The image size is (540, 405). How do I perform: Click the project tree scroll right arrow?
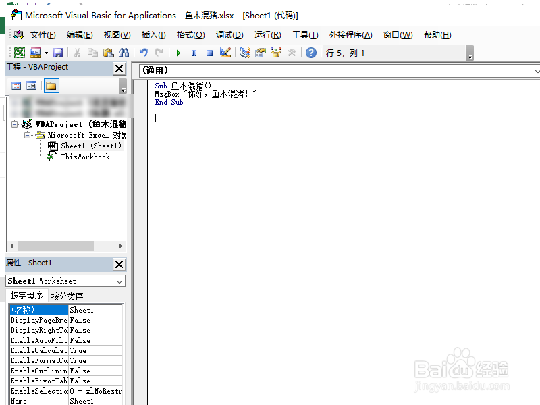click(x=120, y=246)
